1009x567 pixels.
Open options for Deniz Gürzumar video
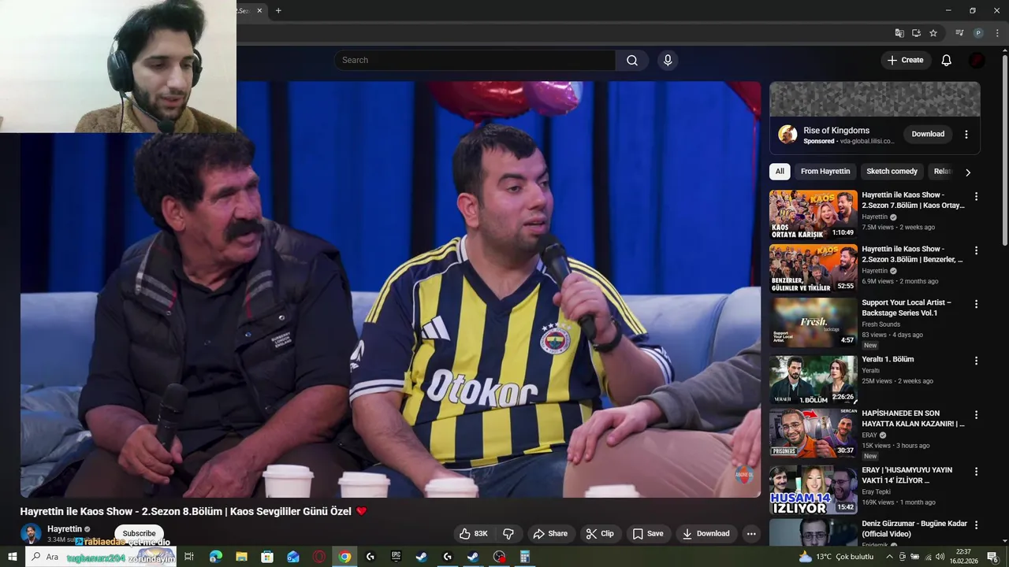click(976, 525)
